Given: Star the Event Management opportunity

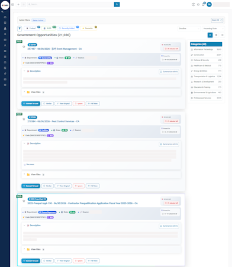Looking at the screenshot, I should pos(24,47).
